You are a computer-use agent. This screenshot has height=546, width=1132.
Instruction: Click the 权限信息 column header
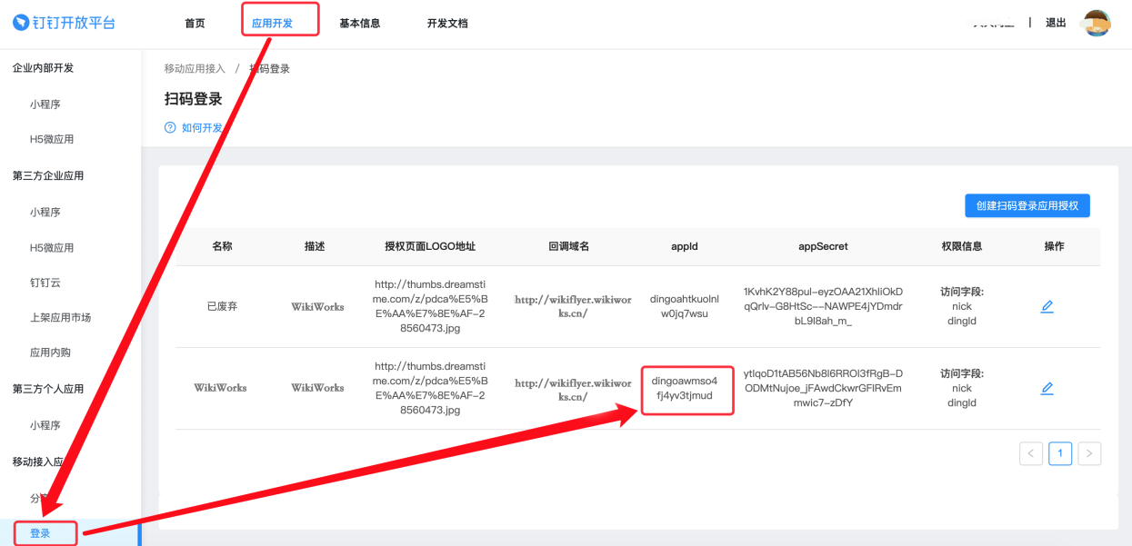point(962,246)
